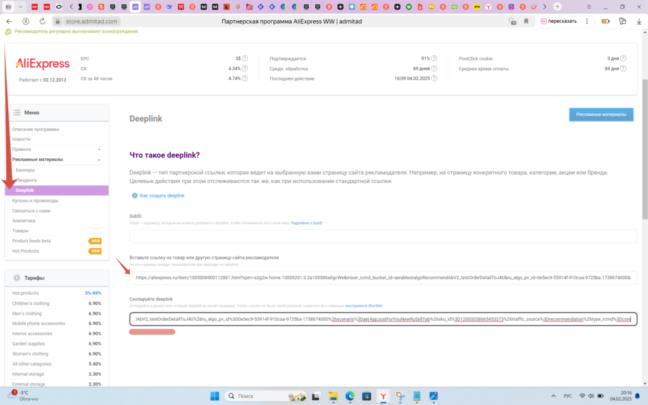Click the Hot products 3%-69% tariff value
Image resolution: width=648 pixels, height=405 pixels.
pyautogui.click(x=93, y=293)
